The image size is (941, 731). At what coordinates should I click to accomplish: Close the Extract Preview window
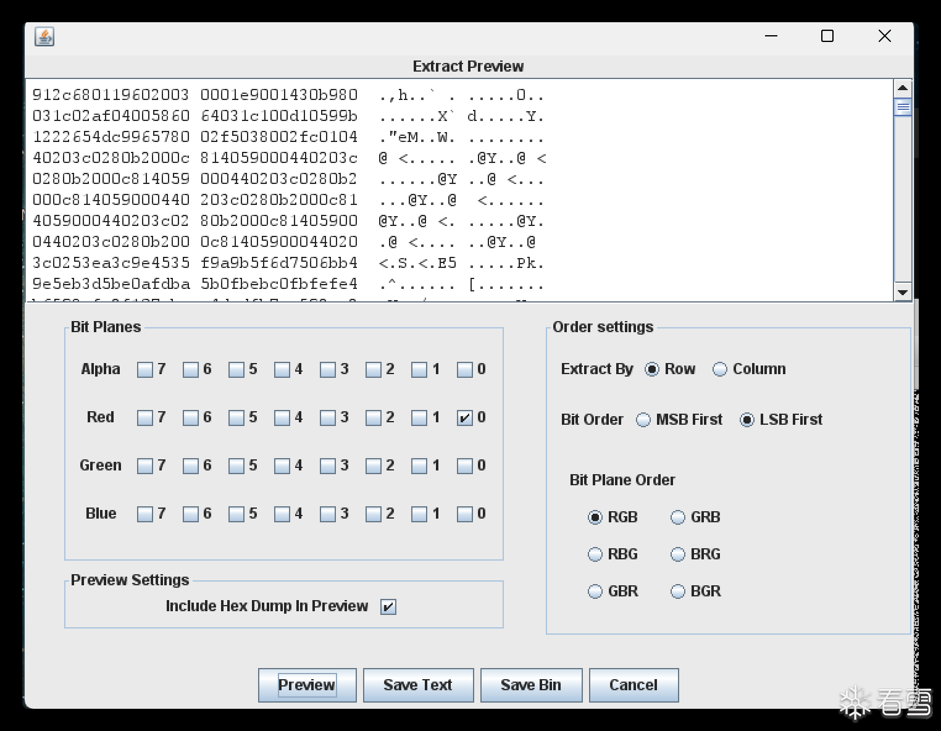click(885, 36)
